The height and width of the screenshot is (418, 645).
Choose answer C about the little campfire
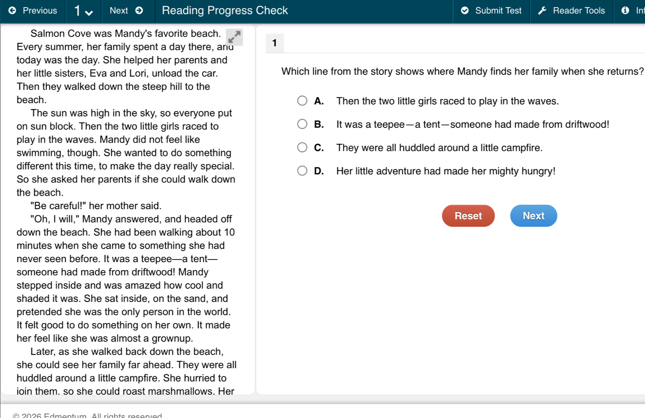click(302, 147)
